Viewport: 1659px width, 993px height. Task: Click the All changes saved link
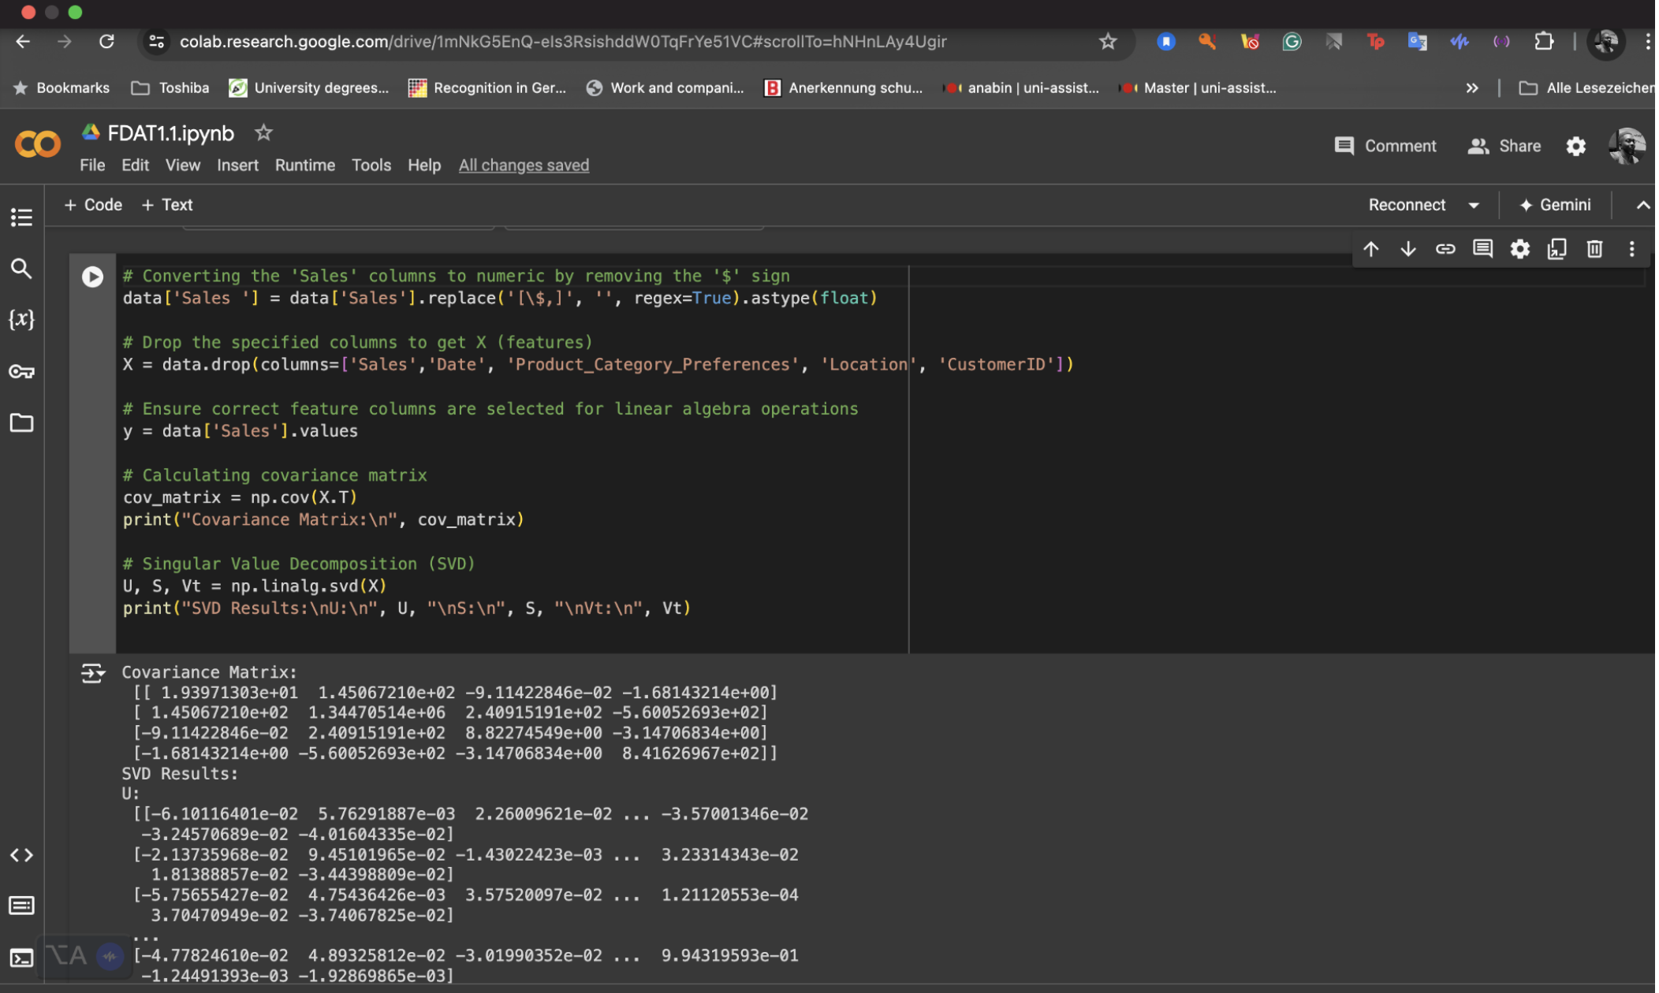coord(524,165)
